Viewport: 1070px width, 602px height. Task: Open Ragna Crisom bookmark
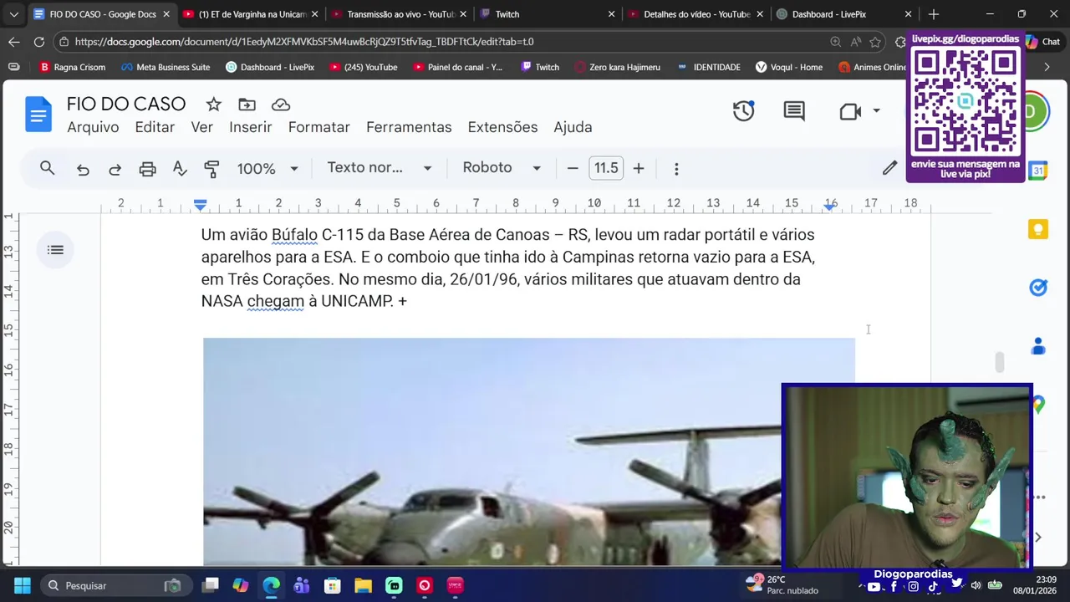click(x=72, y=67)
